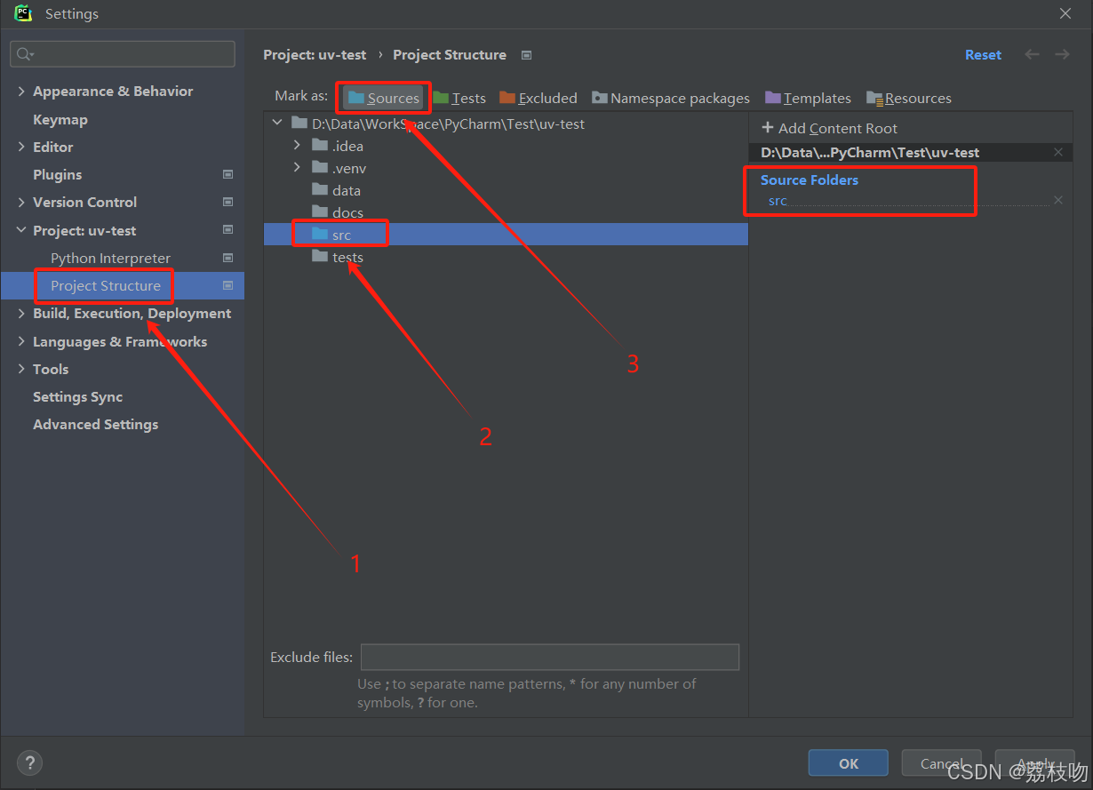This screenshot has width=1093, height=790.
Task: Collapse the uv-test root directory node
Action: click(x=277, y=124)
